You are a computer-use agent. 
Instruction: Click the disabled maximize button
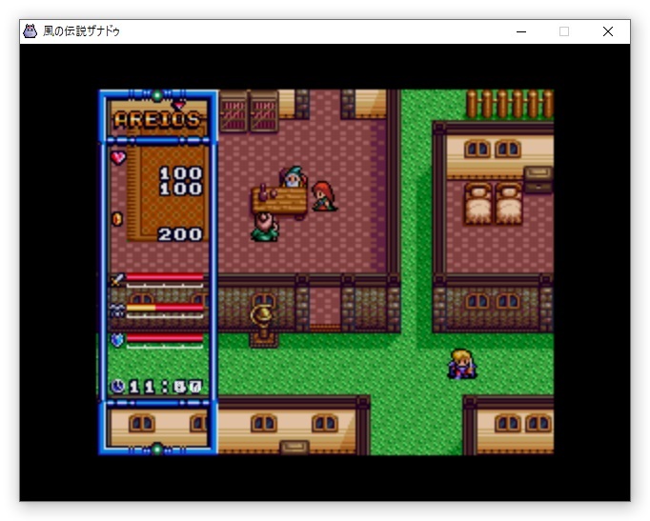(564, 31)
